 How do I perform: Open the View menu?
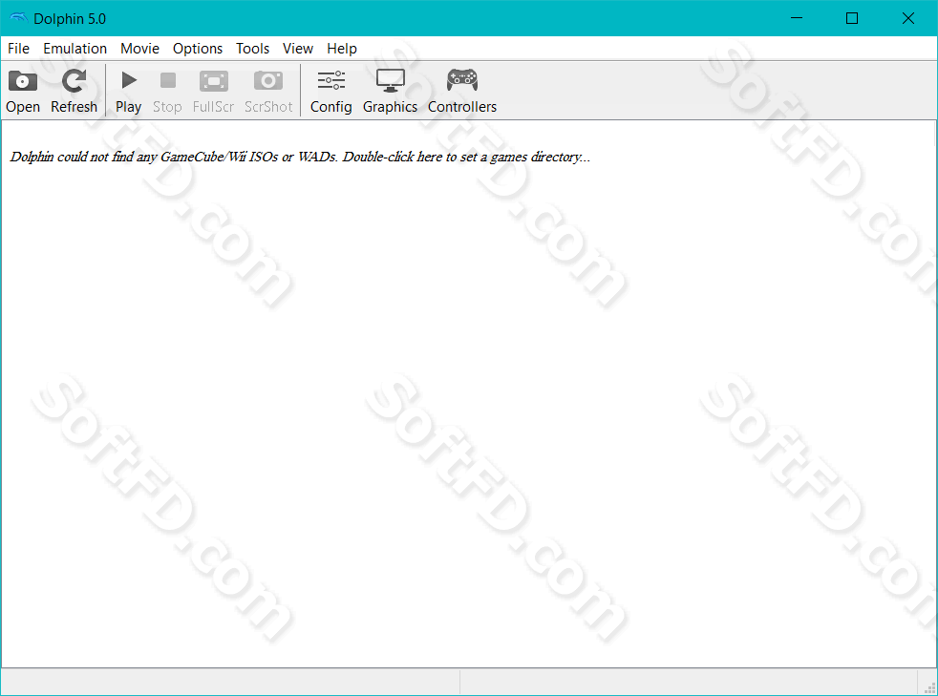click(298, 49)
